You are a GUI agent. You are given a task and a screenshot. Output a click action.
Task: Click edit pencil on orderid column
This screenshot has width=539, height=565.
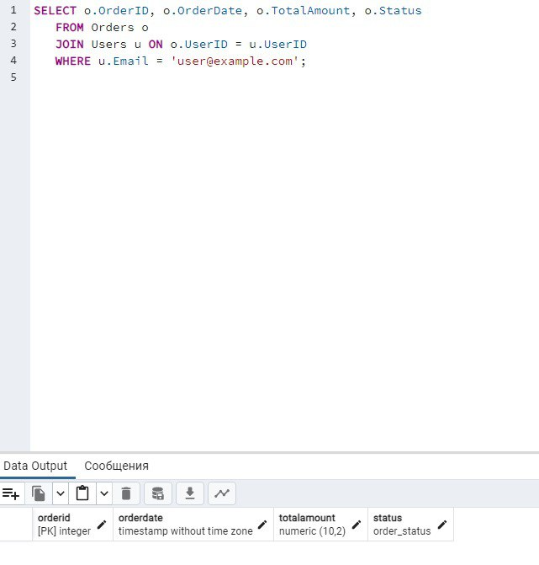coord(102,525)
